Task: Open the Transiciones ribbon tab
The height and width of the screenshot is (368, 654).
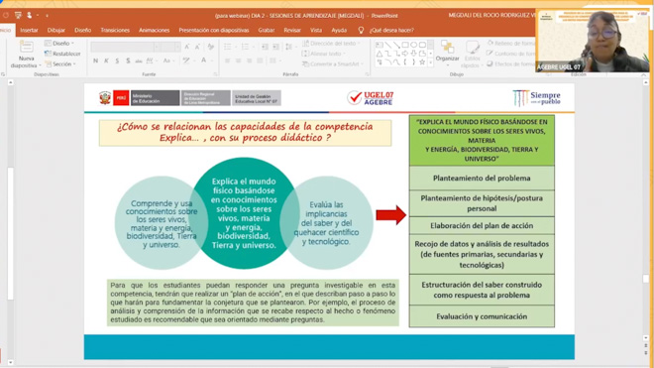Action: 115,30
